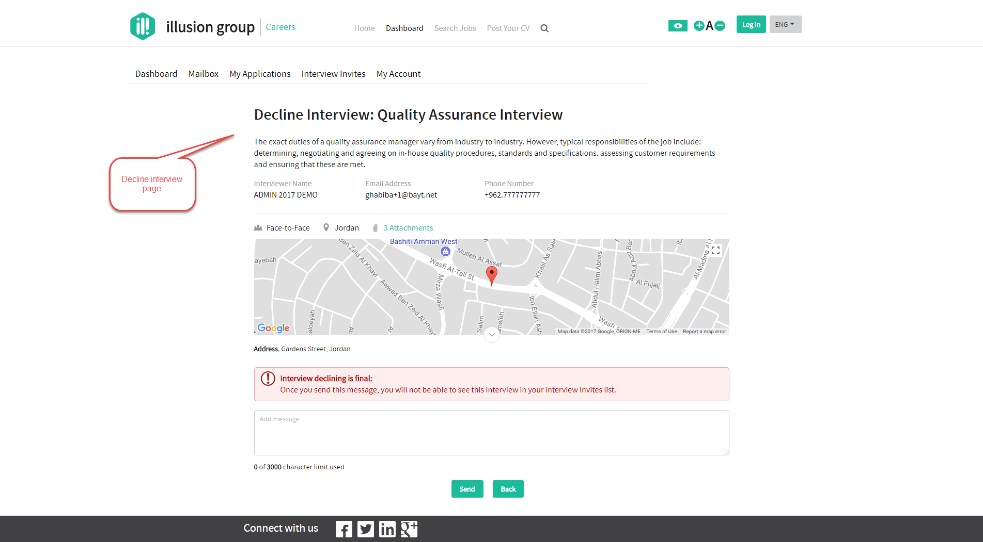Click the Jordan location label

point(347,228)
